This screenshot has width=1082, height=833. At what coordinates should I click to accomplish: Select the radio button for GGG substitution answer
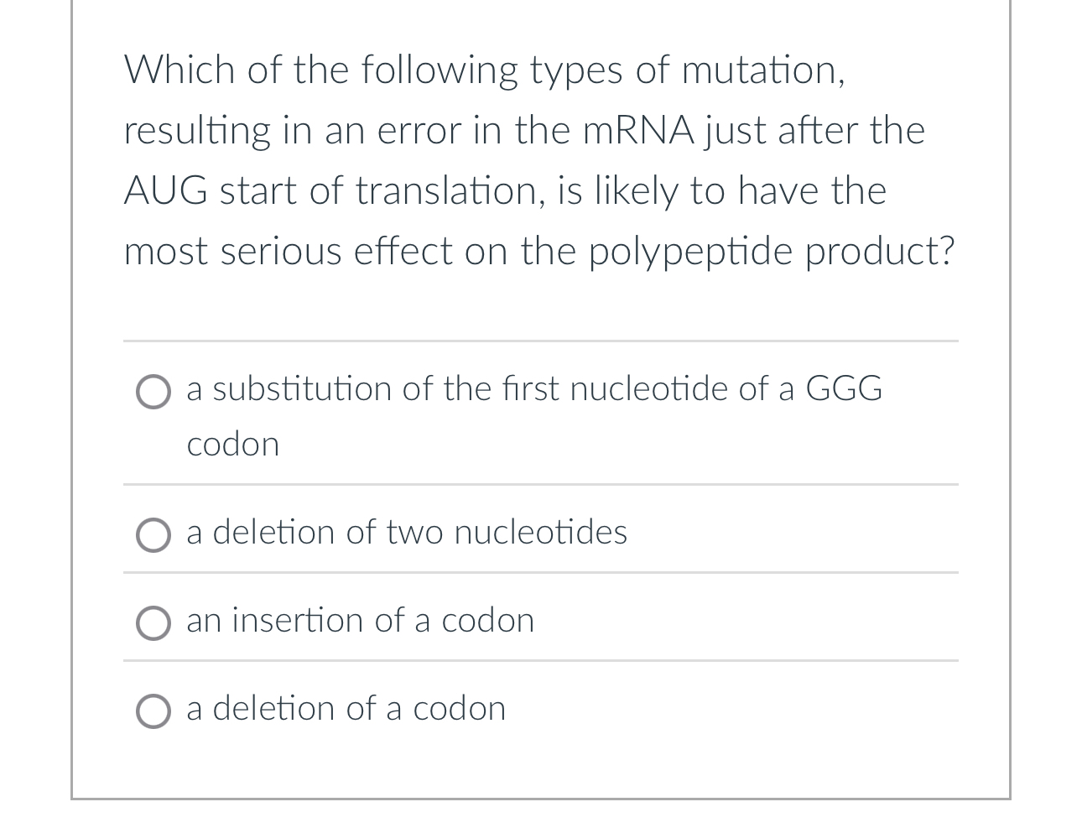point(153,391)
